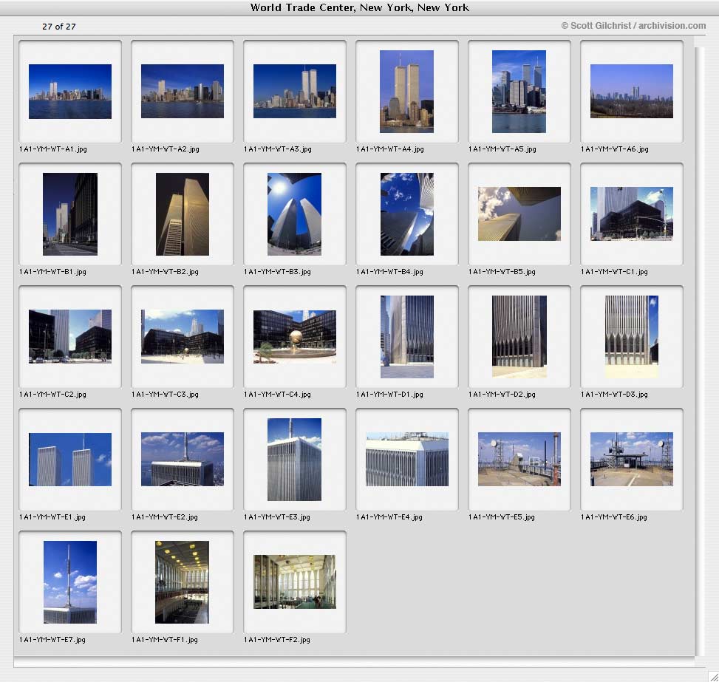The image size is (719, 682).
Task: Select thumbnail 1A1-YM-WT-B4.jpg
Action: click(407, 214)
